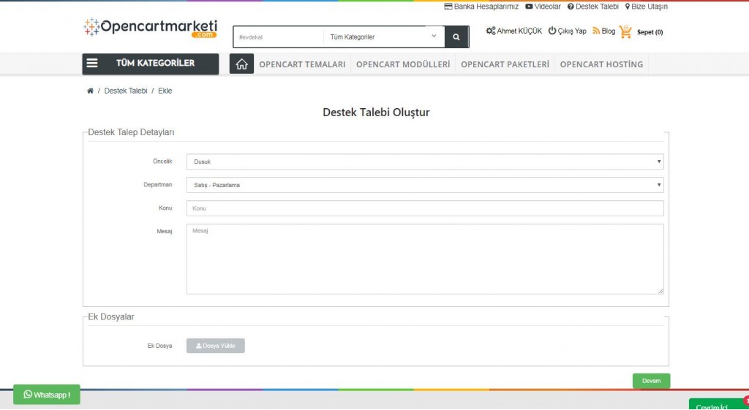This screenshot has width=749, height=410.
Task: Open the Opencart Temaları menu
Action: 302,64
